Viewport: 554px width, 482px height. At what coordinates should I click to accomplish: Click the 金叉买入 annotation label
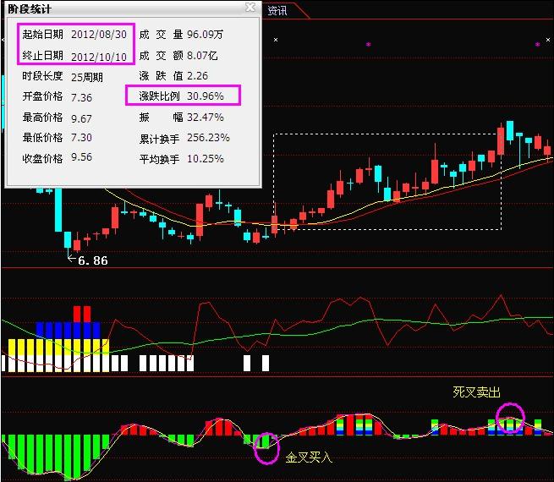point(309,457)
